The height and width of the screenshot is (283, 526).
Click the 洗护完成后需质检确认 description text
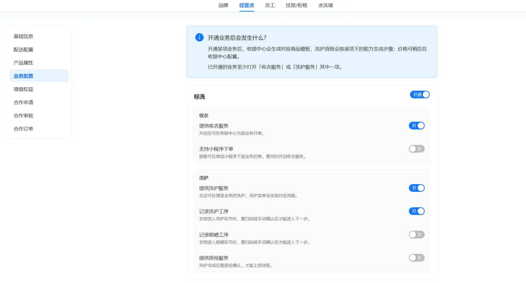pyautogui.click(x=237, y=266)
